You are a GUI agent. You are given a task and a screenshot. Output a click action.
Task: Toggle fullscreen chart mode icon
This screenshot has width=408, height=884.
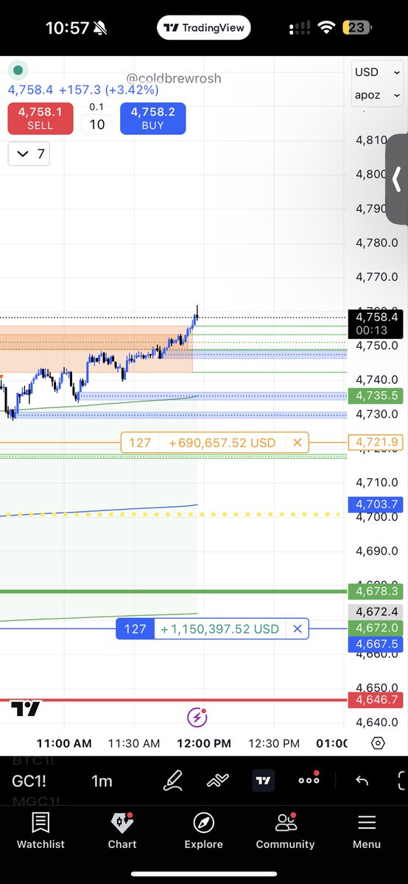coord(402,781)
